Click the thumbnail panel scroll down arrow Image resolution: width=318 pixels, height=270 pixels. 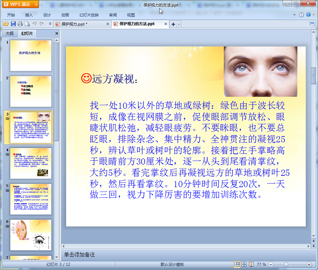[x=56, y=257]
